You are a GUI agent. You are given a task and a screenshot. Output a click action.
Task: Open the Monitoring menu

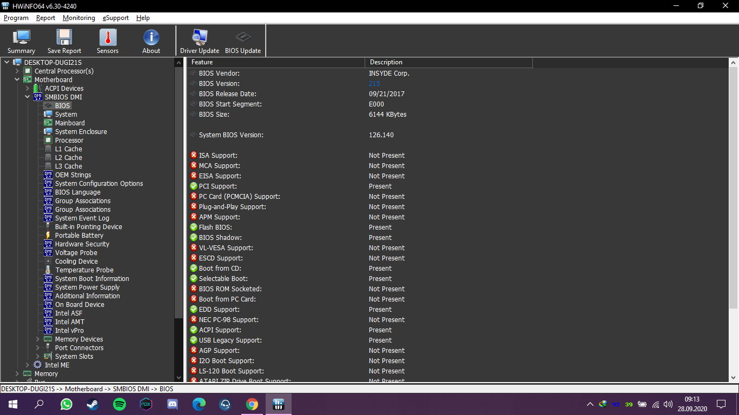pos(79,18)
